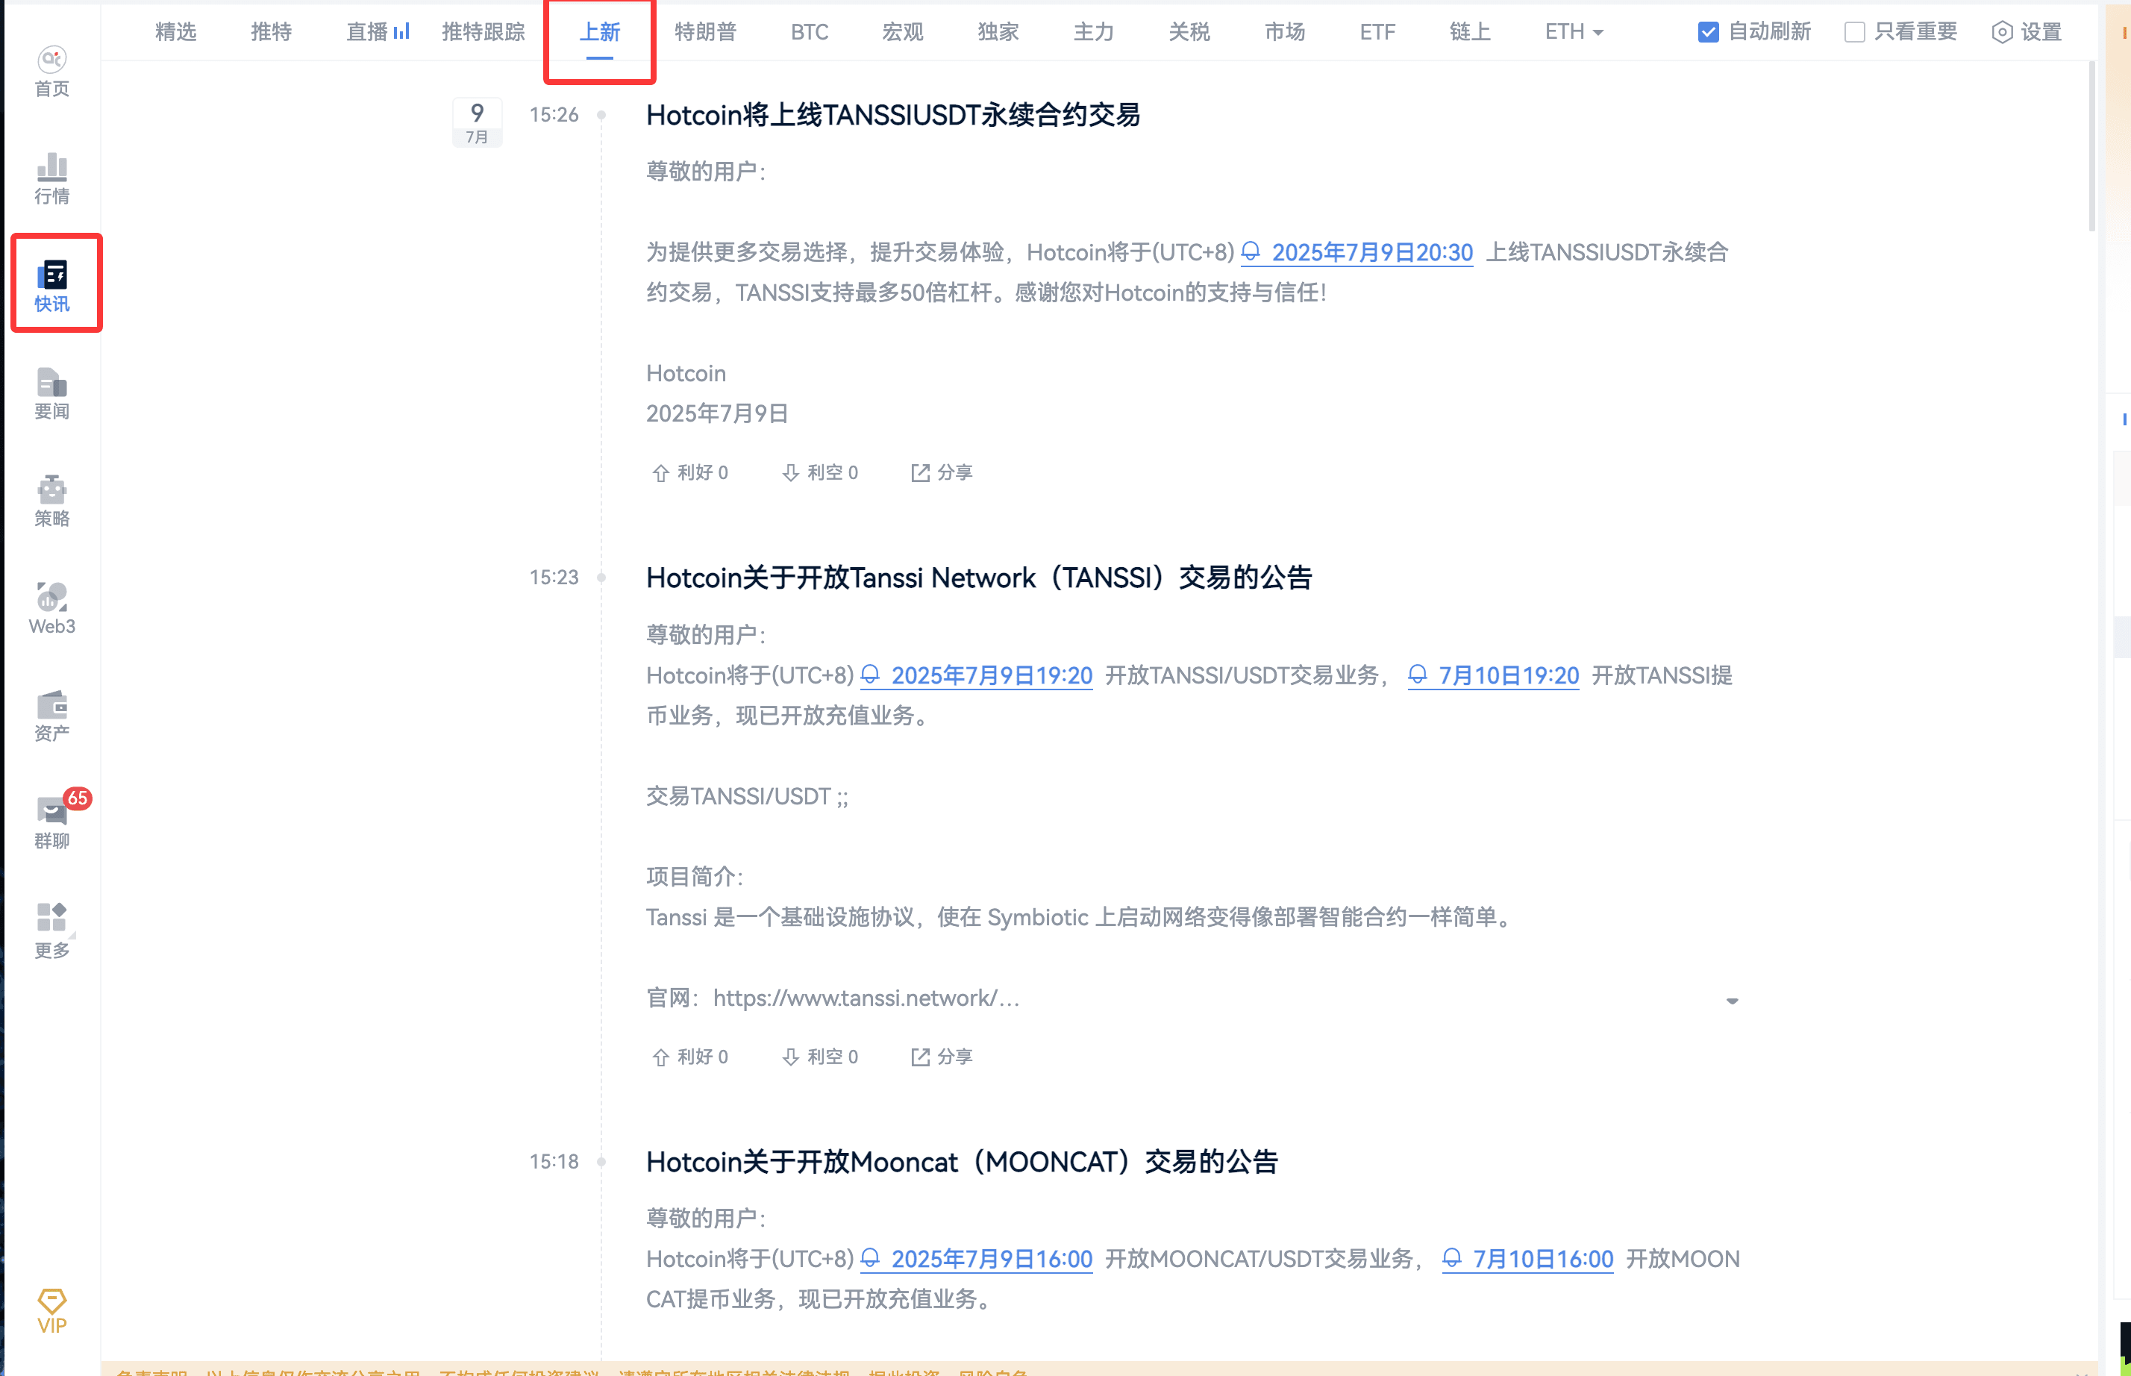Open the VIP diamond icon

click(x=51, y=1311)
